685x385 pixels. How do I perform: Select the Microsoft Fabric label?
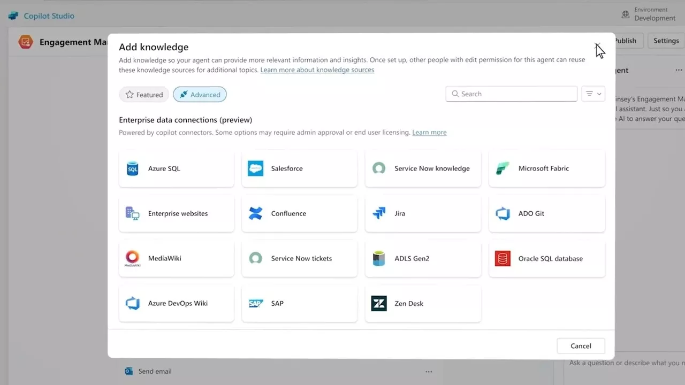[x=544, y=168]
